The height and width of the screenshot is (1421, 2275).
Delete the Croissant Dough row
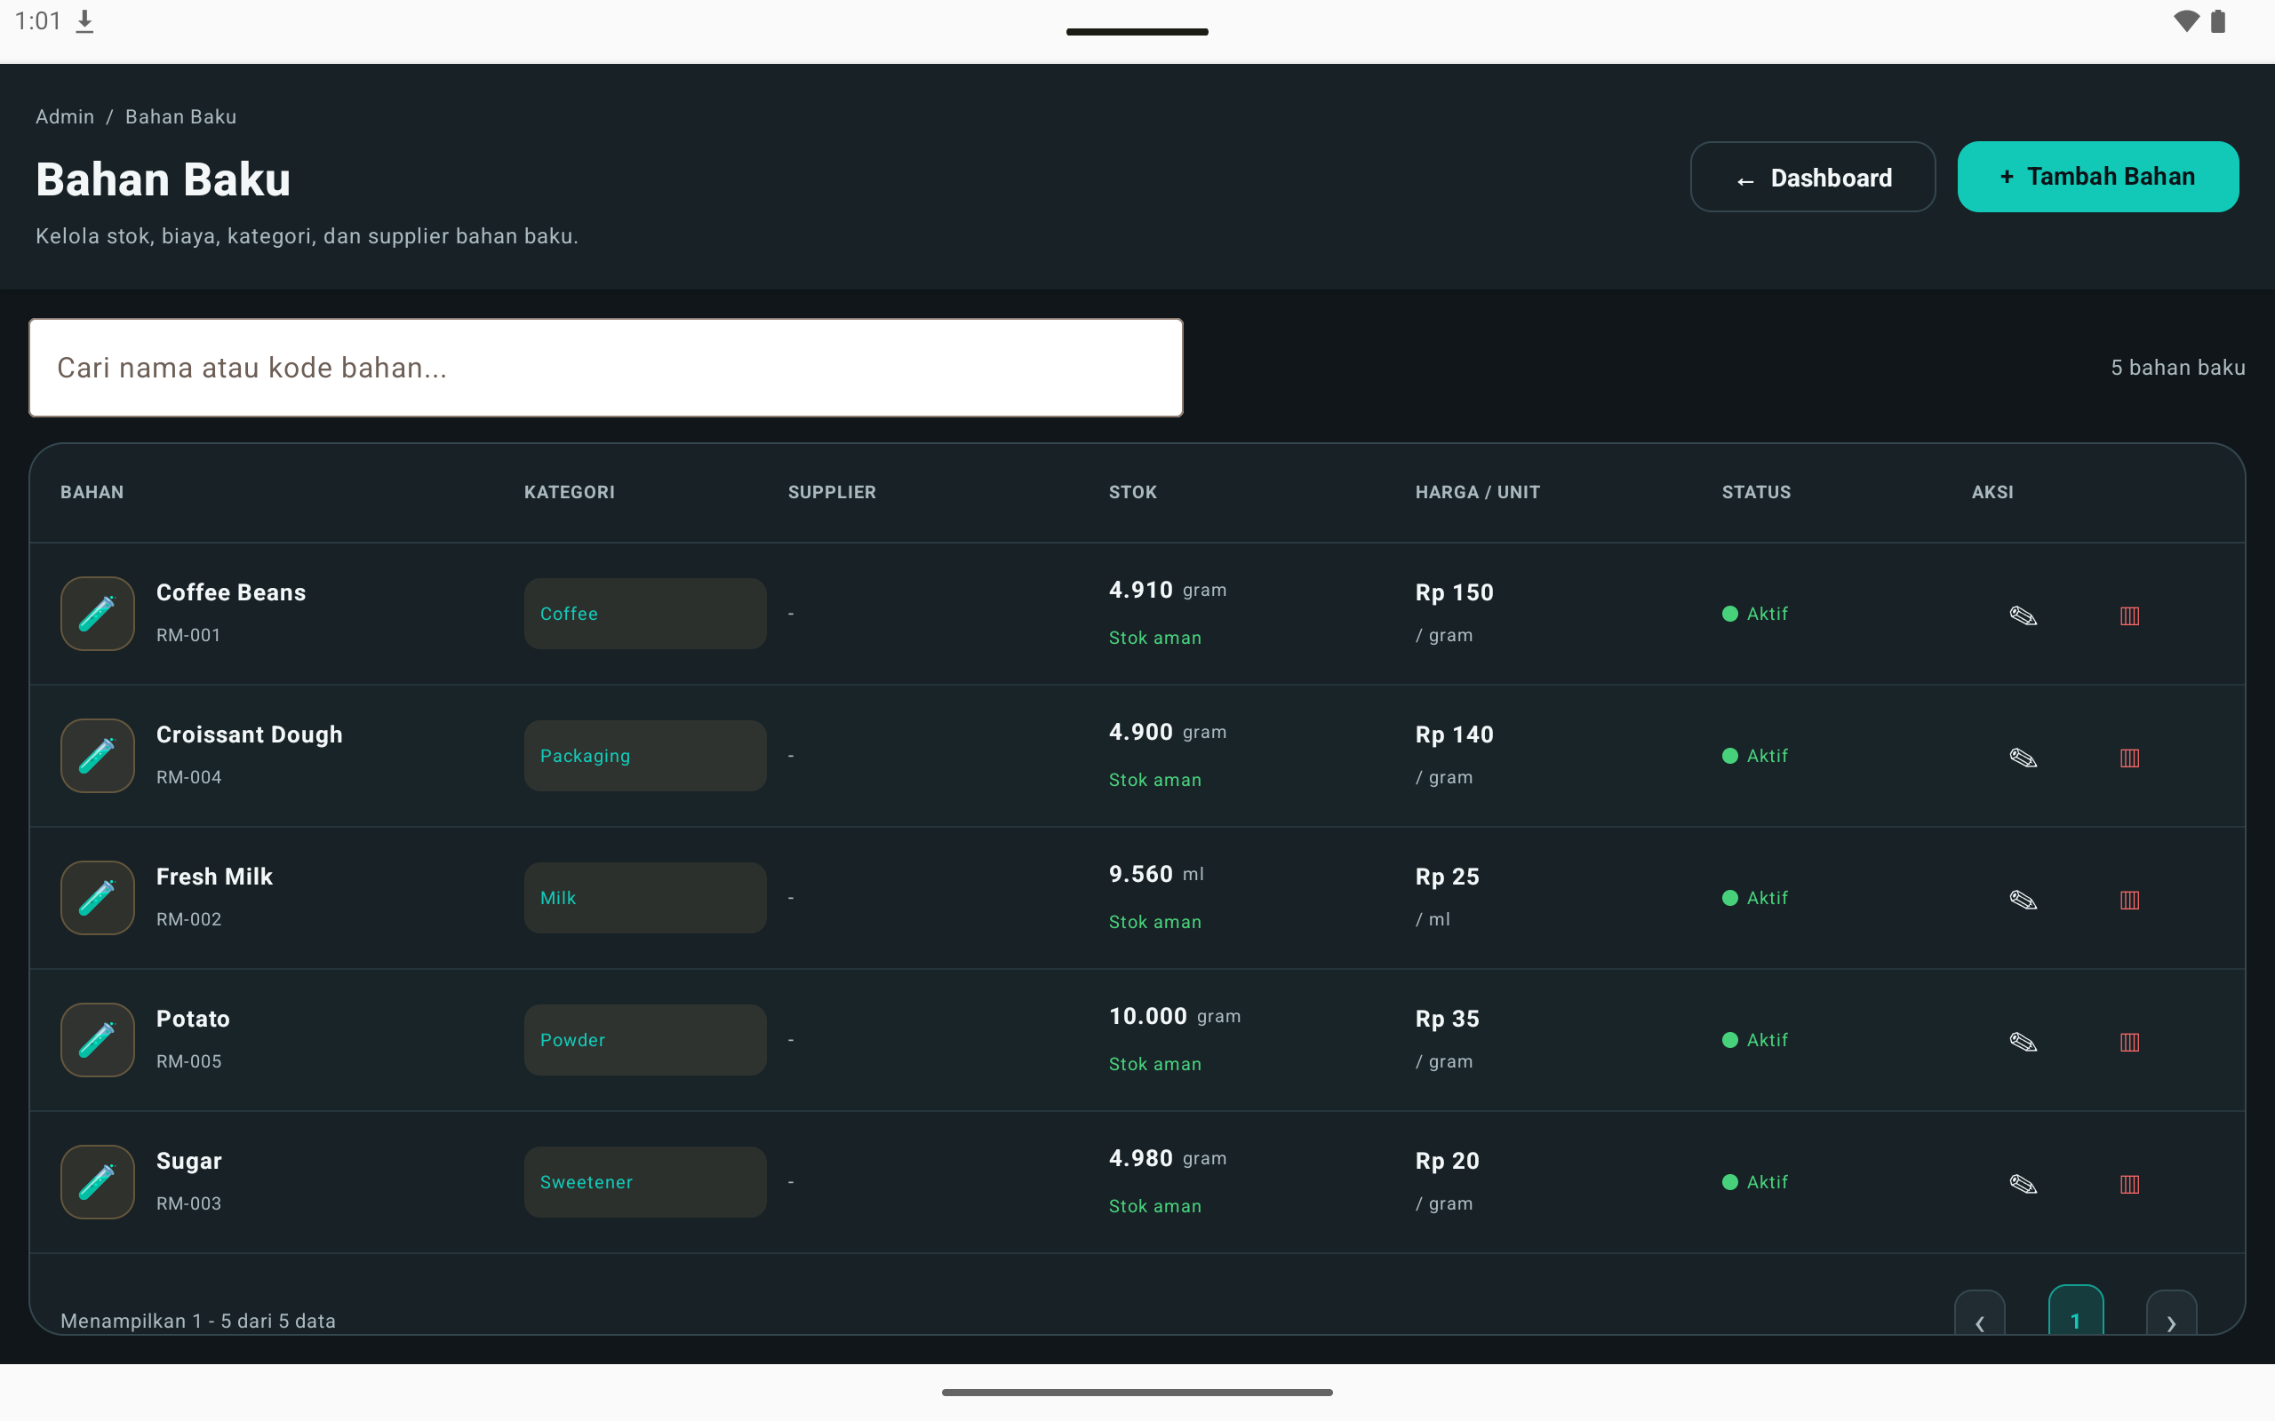pos(2129,758)
